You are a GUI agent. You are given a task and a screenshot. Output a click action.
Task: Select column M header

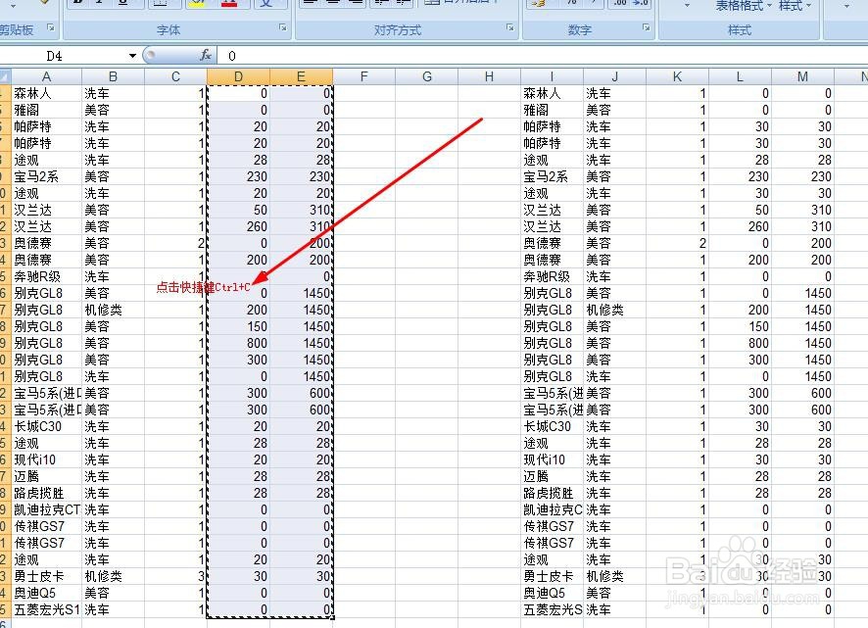tap(802, 76)
